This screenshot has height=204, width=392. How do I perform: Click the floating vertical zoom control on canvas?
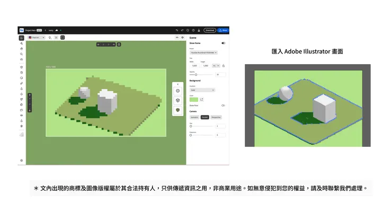(30, 102)
